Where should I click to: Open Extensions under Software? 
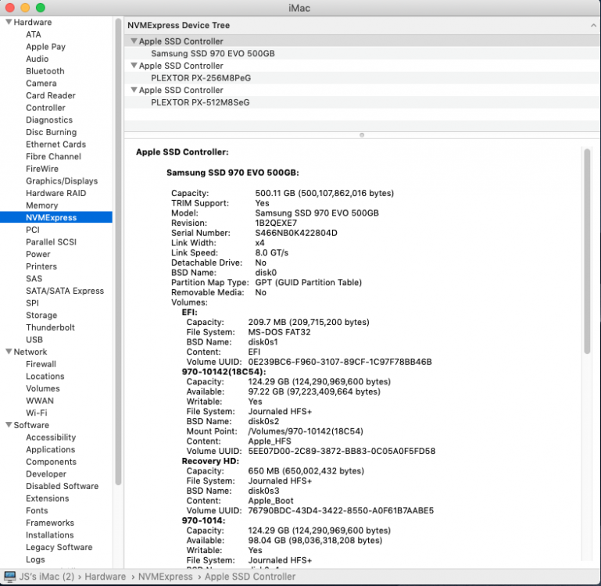pyautogui.click(x=48, y=498)
